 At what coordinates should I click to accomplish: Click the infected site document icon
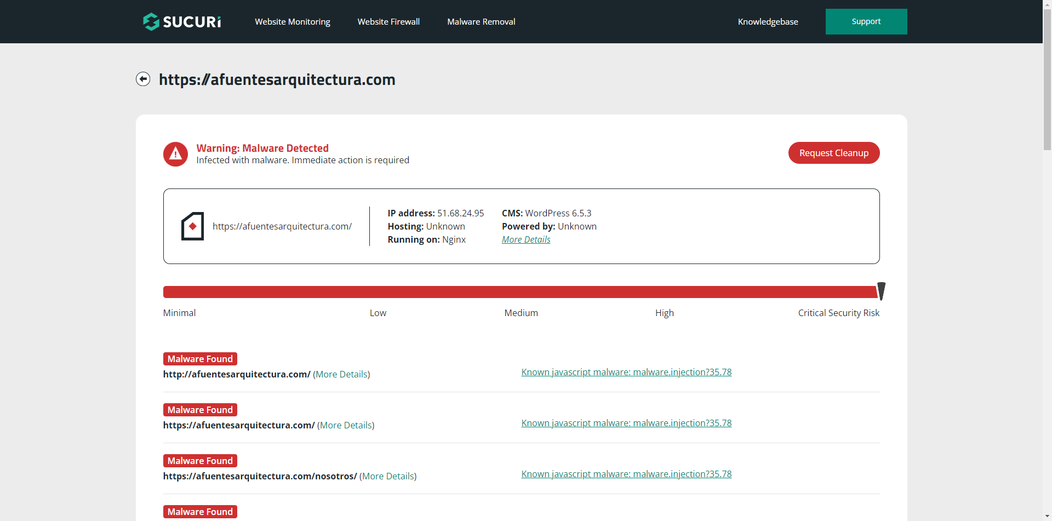(192, 226)
